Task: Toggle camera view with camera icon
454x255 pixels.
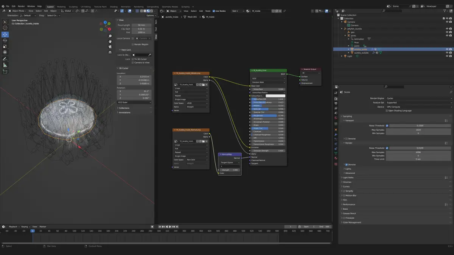Action: pos(110,47)
